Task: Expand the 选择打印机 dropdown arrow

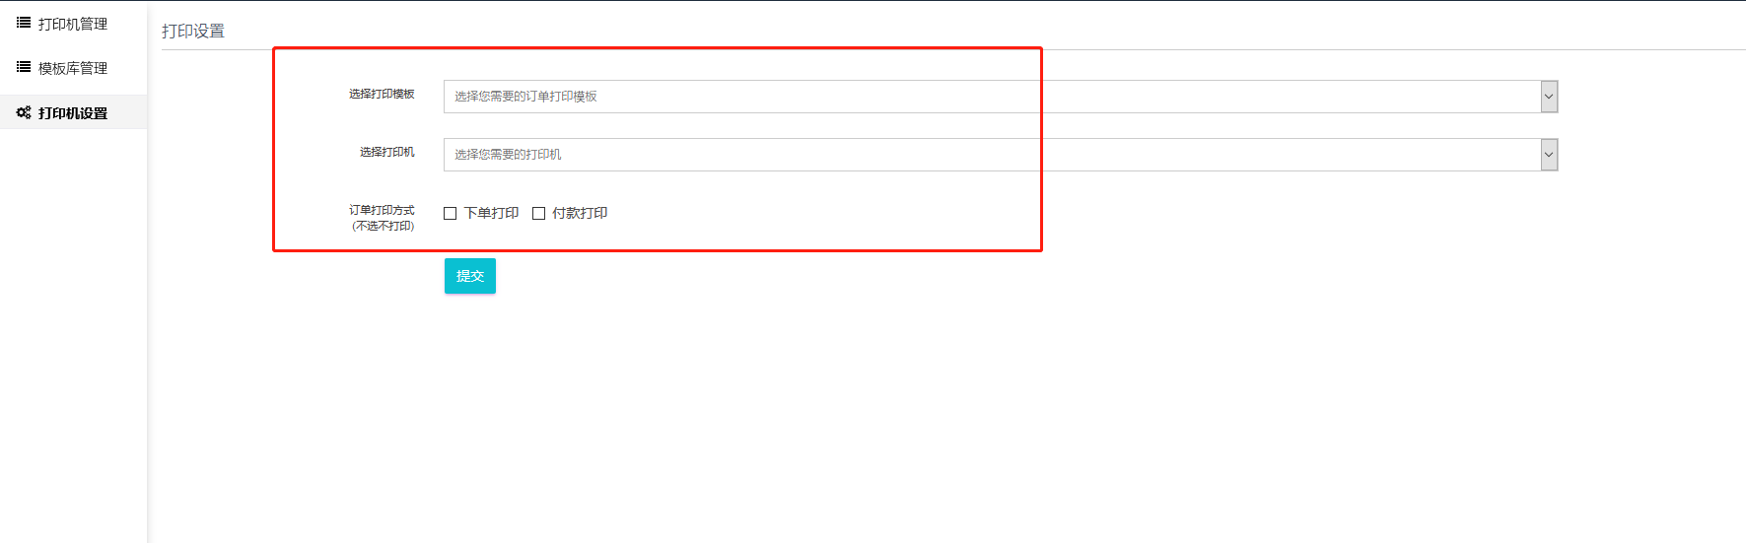Action: 1549,155
